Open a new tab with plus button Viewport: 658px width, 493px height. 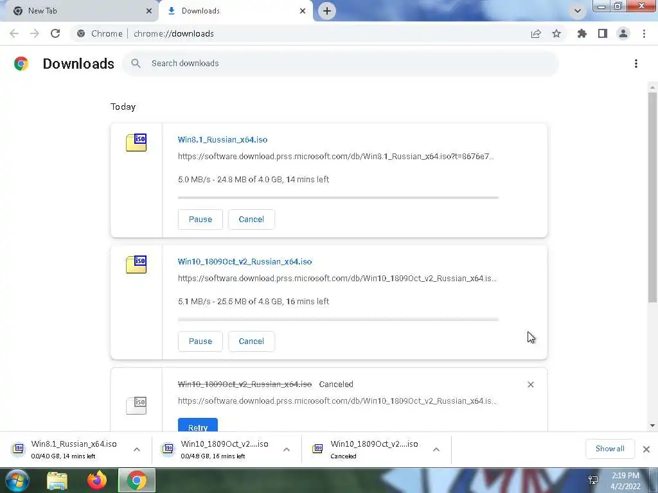[327, 11]
